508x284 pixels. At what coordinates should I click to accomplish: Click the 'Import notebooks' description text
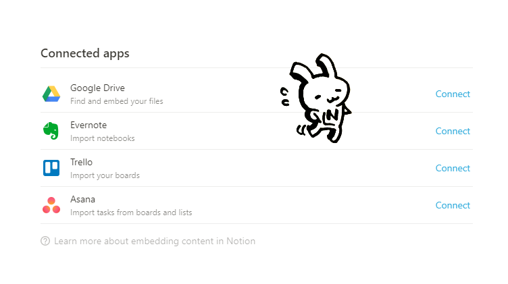pyautogui.click(x=103, y=138)
